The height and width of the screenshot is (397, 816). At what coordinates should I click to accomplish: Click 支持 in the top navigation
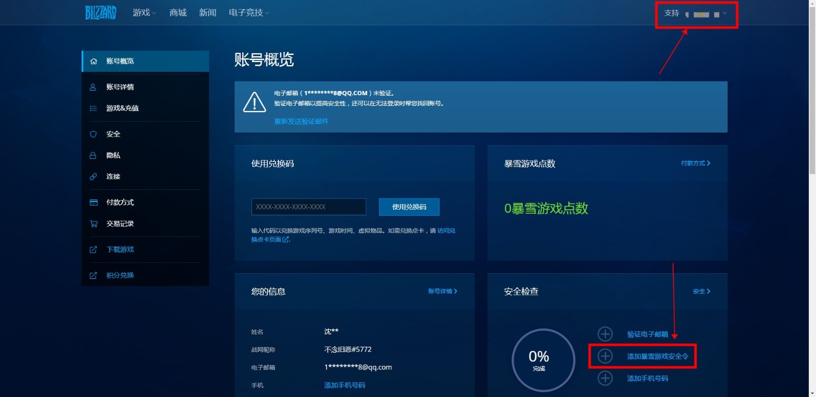pos(672,13)
